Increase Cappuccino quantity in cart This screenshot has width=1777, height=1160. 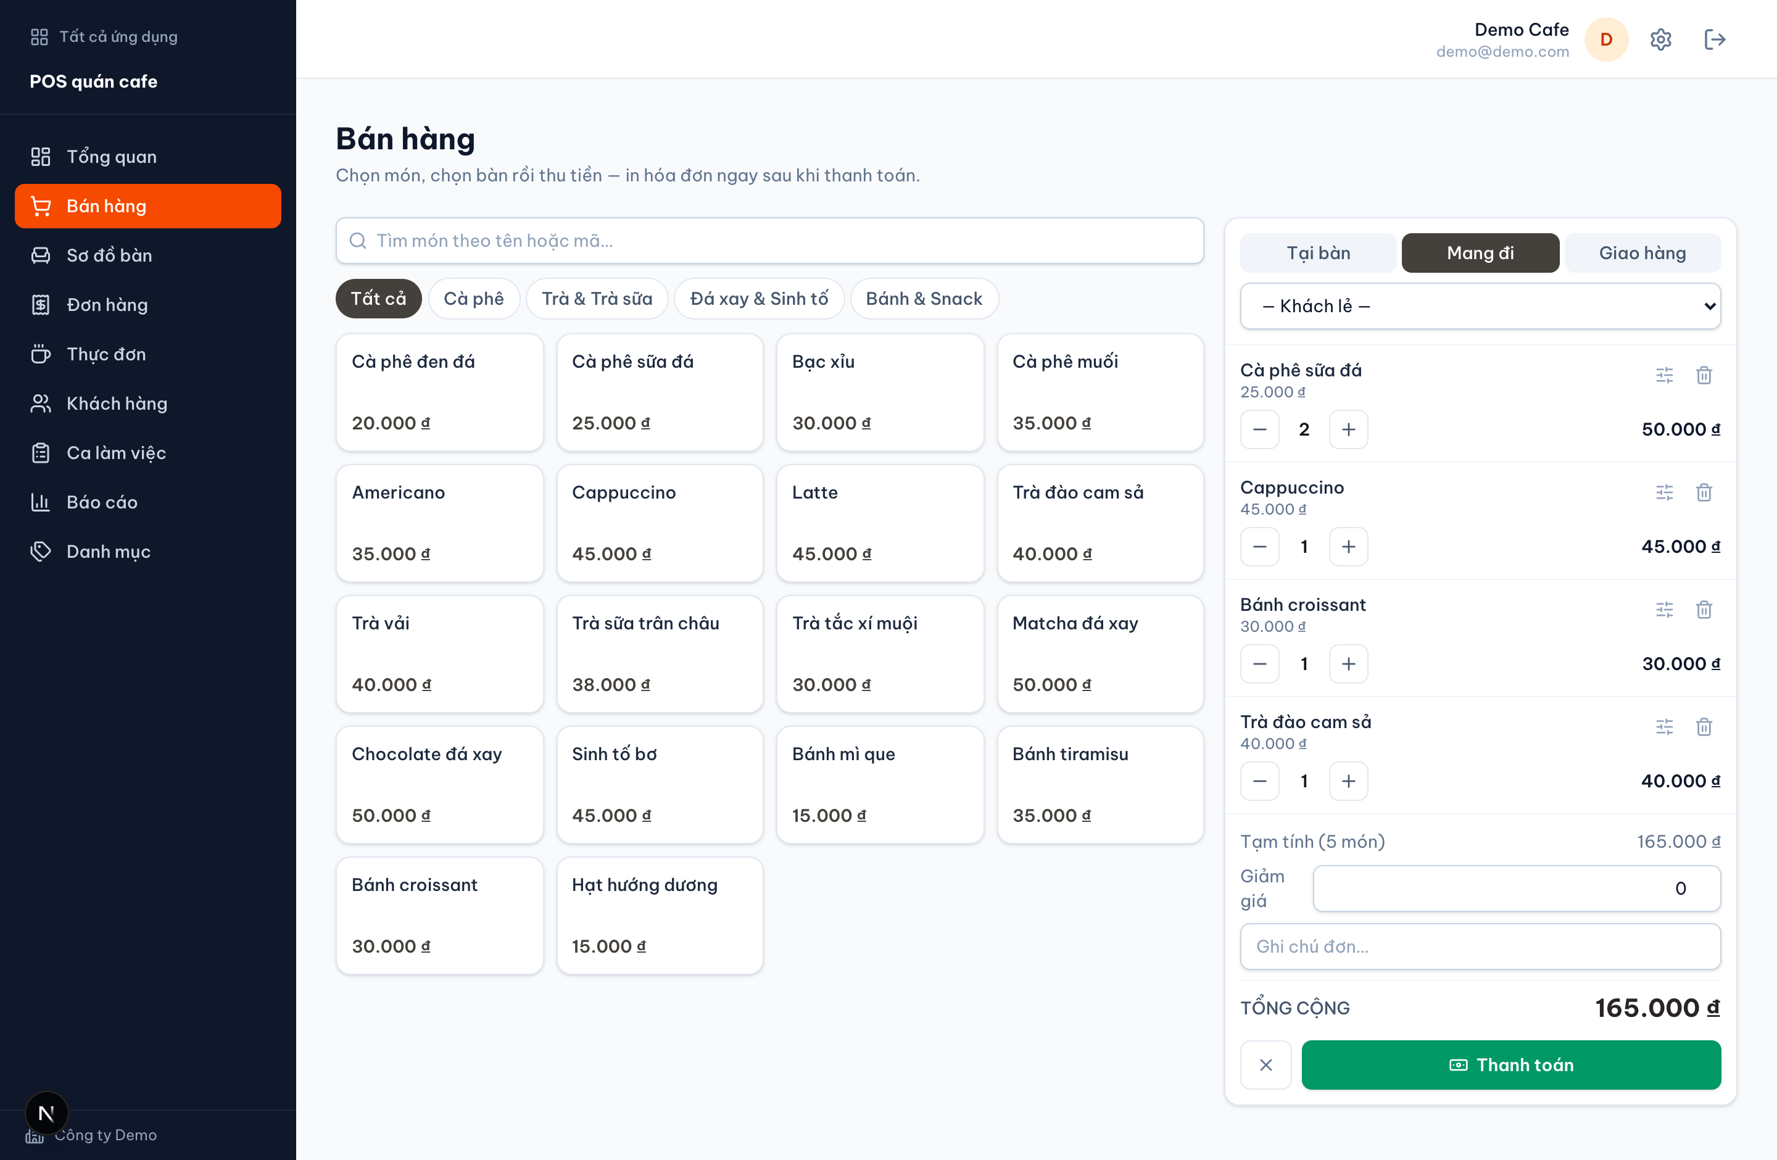pyautogui.click(x=1348, y=547)
